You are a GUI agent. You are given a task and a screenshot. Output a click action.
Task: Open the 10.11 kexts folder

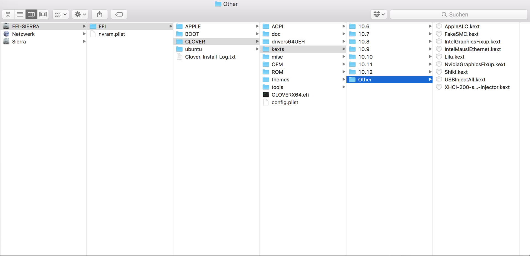click(389, 64)
